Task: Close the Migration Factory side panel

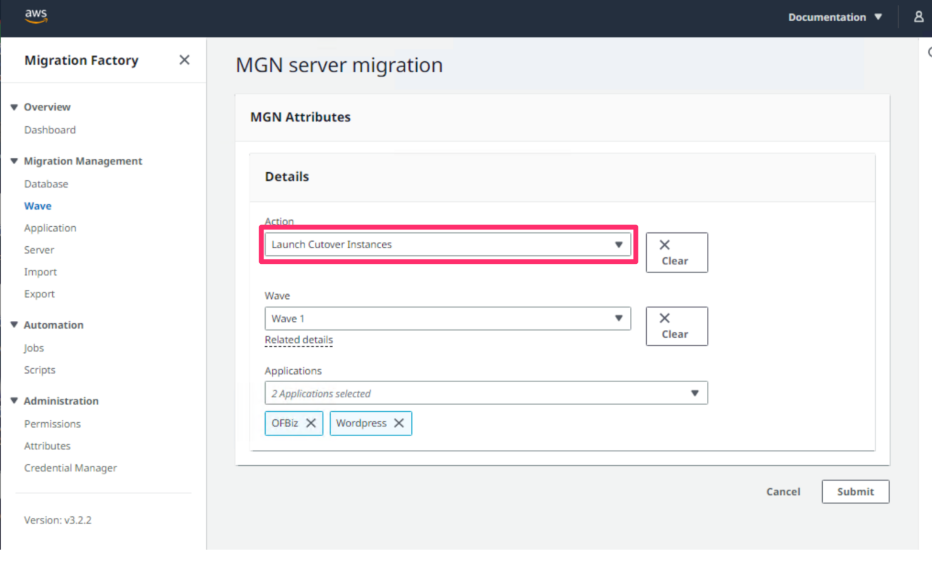Action: click(x=184, y=60)
